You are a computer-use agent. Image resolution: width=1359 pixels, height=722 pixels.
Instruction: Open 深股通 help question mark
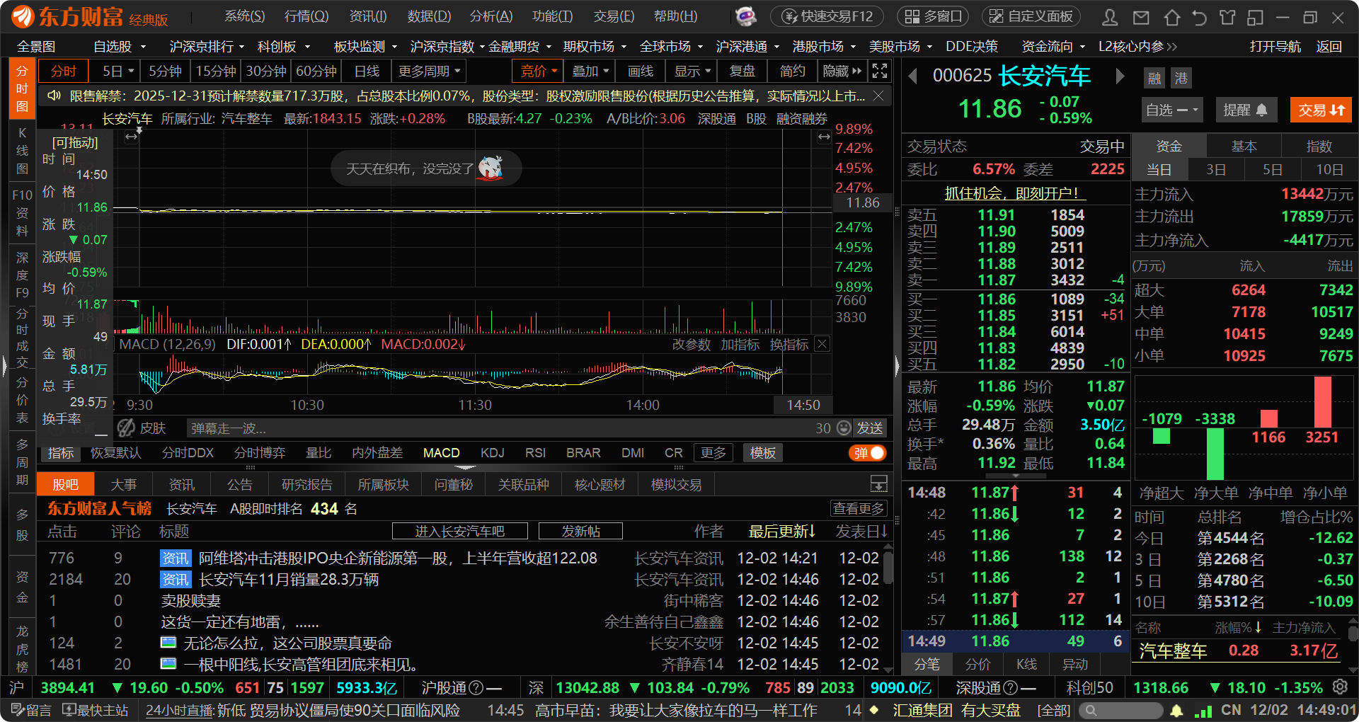coord(1011,687)
